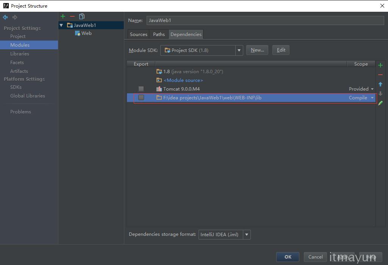This screenshot has height=265, width=388.
Task: Collapse the JavaWeb1 module tree node
Action: tap(61, 25)
